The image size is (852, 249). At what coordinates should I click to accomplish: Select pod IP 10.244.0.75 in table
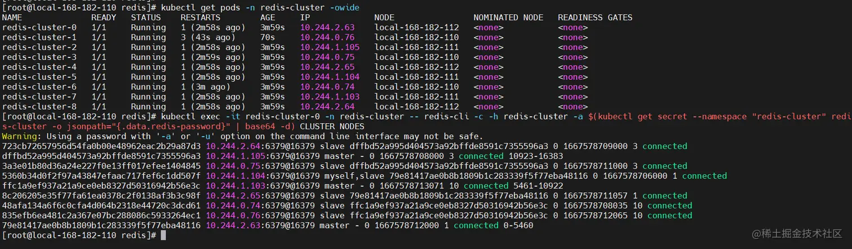coord(327,57)
